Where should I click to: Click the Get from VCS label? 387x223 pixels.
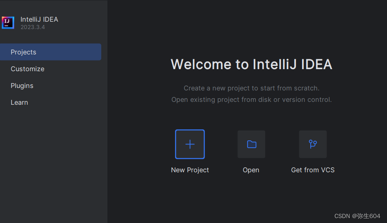coord(313,170)
